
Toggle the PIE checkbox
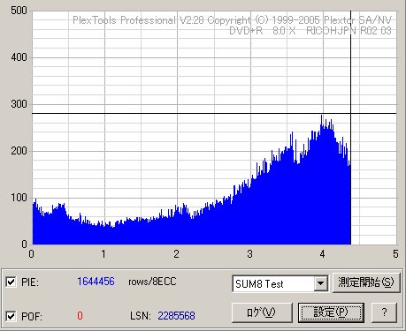(11, 282)
